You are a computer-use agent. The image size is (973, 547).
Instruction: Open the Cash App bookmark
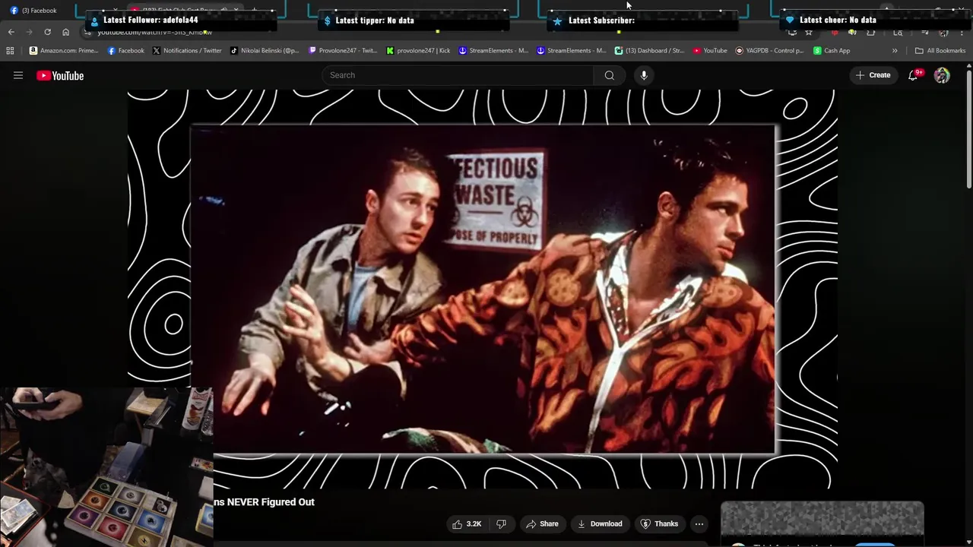click(832, 51)
